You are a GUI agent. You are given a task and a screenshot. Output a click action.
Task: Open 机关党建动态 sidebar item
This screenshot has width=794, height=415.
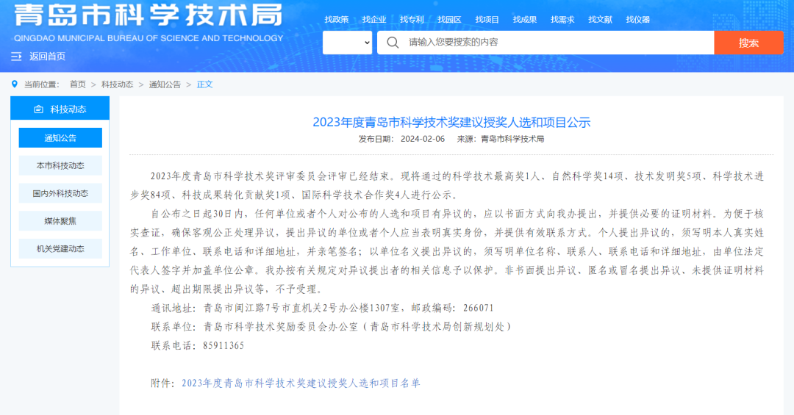(x=60, y=249)
